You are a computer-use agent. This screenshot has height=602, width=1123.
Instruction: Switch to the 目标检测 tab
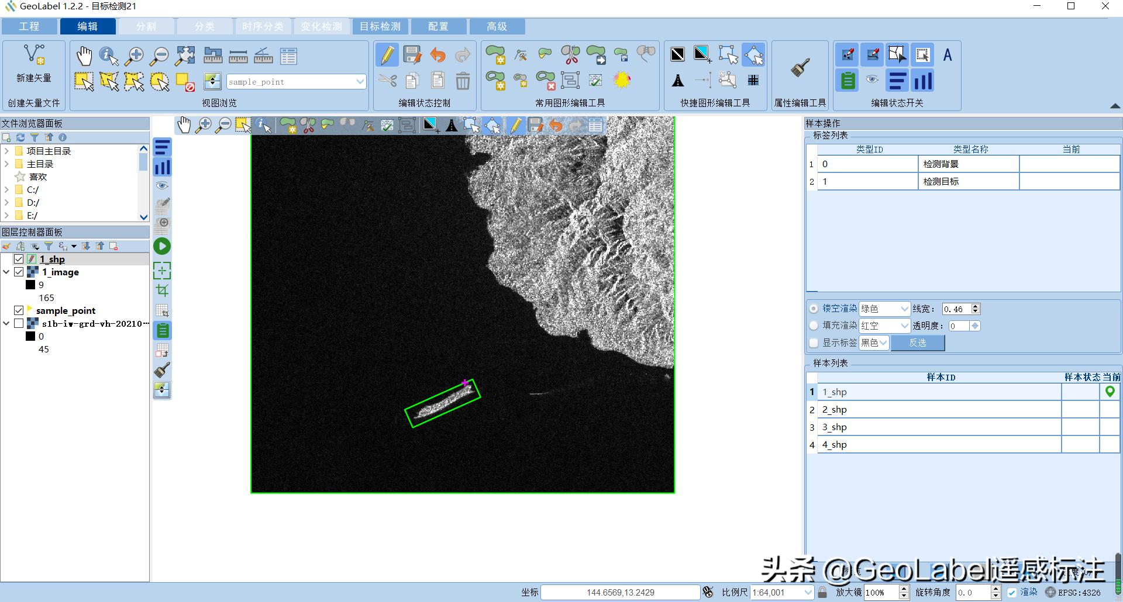[x=380, y=26]
